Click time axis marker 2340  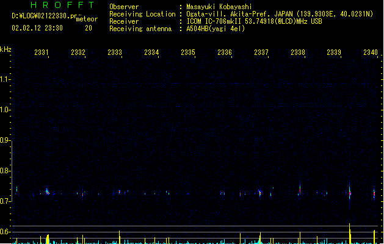(371, 52)
